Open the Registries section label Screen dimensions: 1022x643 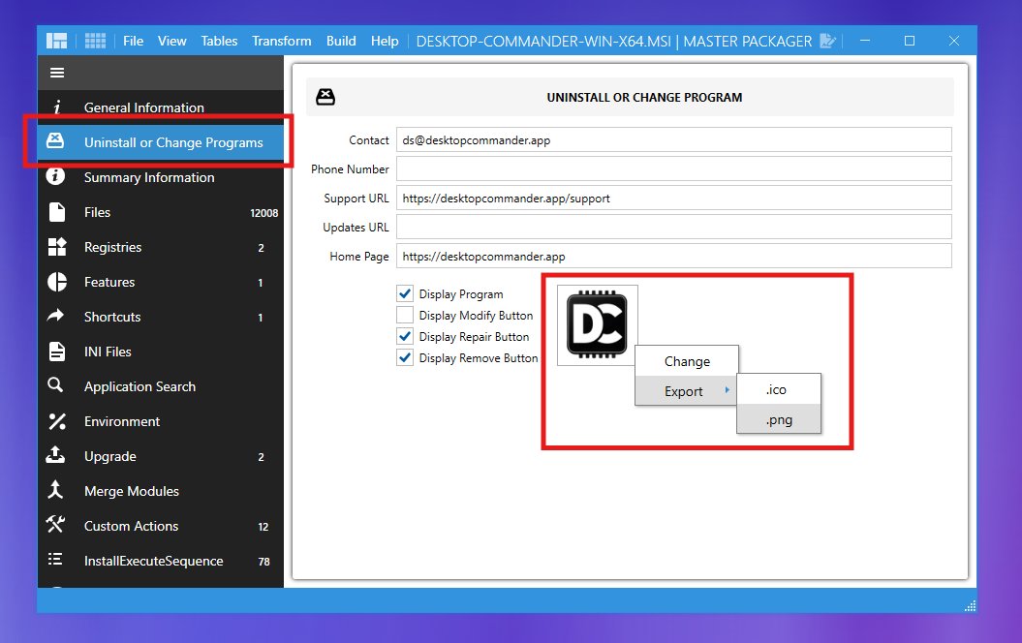coord(112,247)
